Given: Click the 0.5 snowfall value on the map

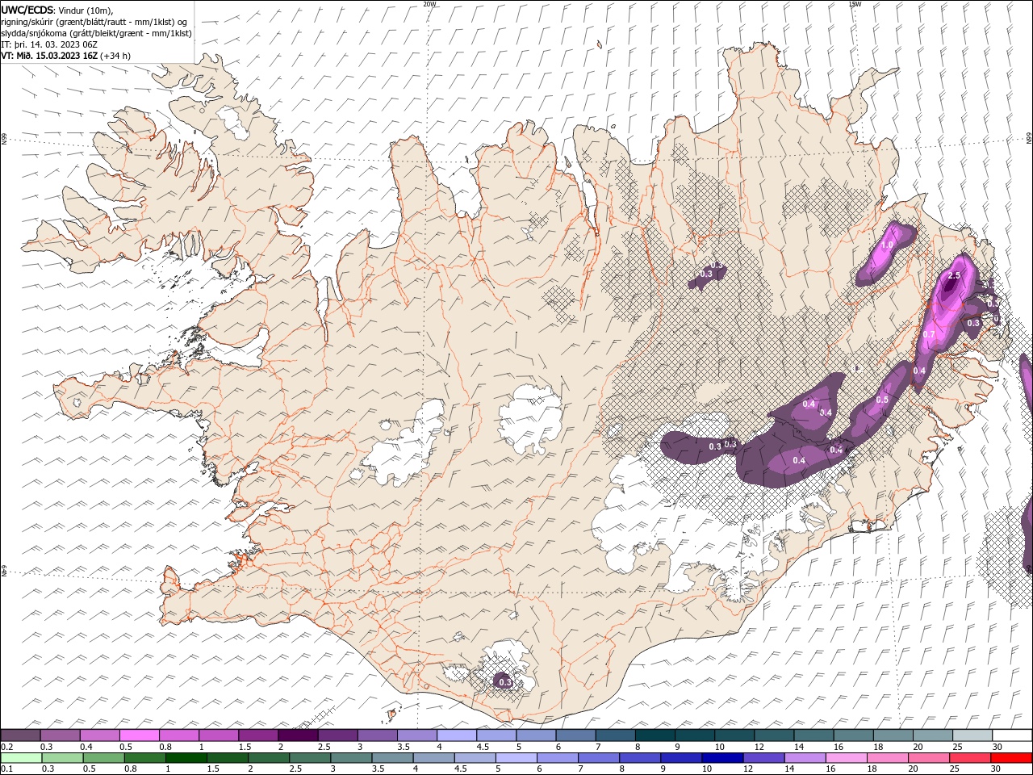Looking at the screenshot, I should tap(882, 400).
